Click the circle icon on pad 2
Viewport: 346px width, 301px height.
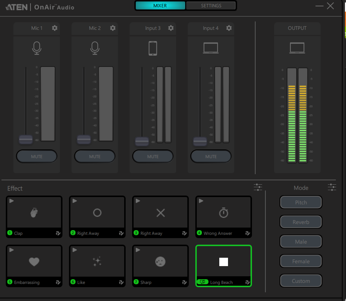pos(97,213)
